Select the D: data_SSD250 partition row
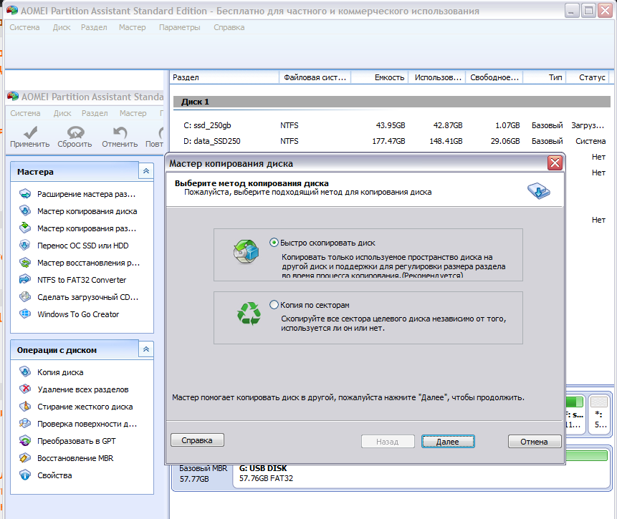This screenshot has width=617, height=519. (x=391, y=141)
